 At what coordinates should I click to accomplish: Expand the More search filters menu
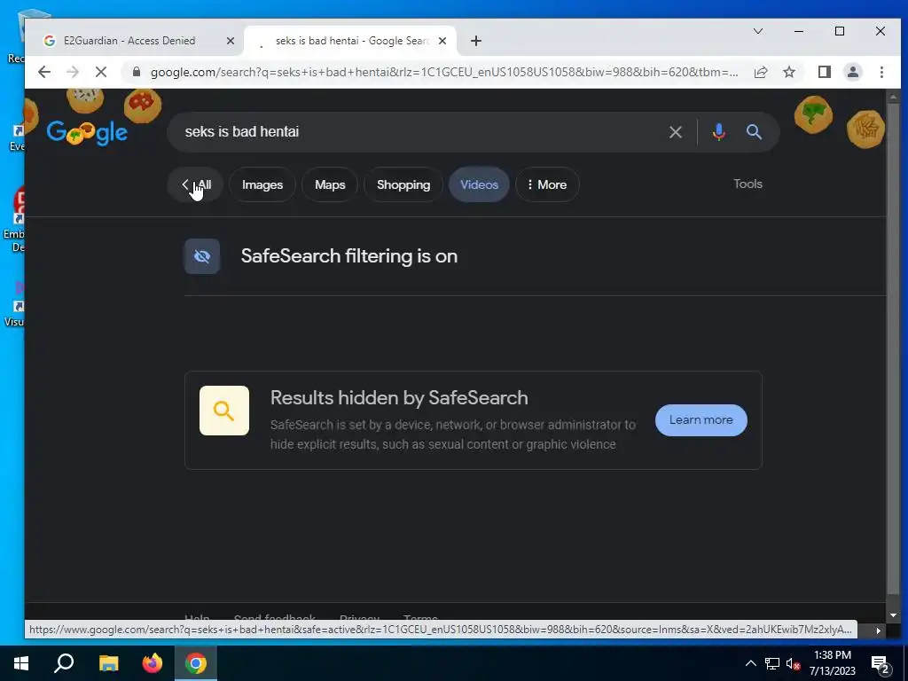[x=546, y=184]
